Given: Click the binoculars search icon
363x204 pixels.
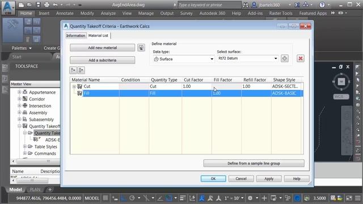Looking at the screenshot, I should click(246, 5).
